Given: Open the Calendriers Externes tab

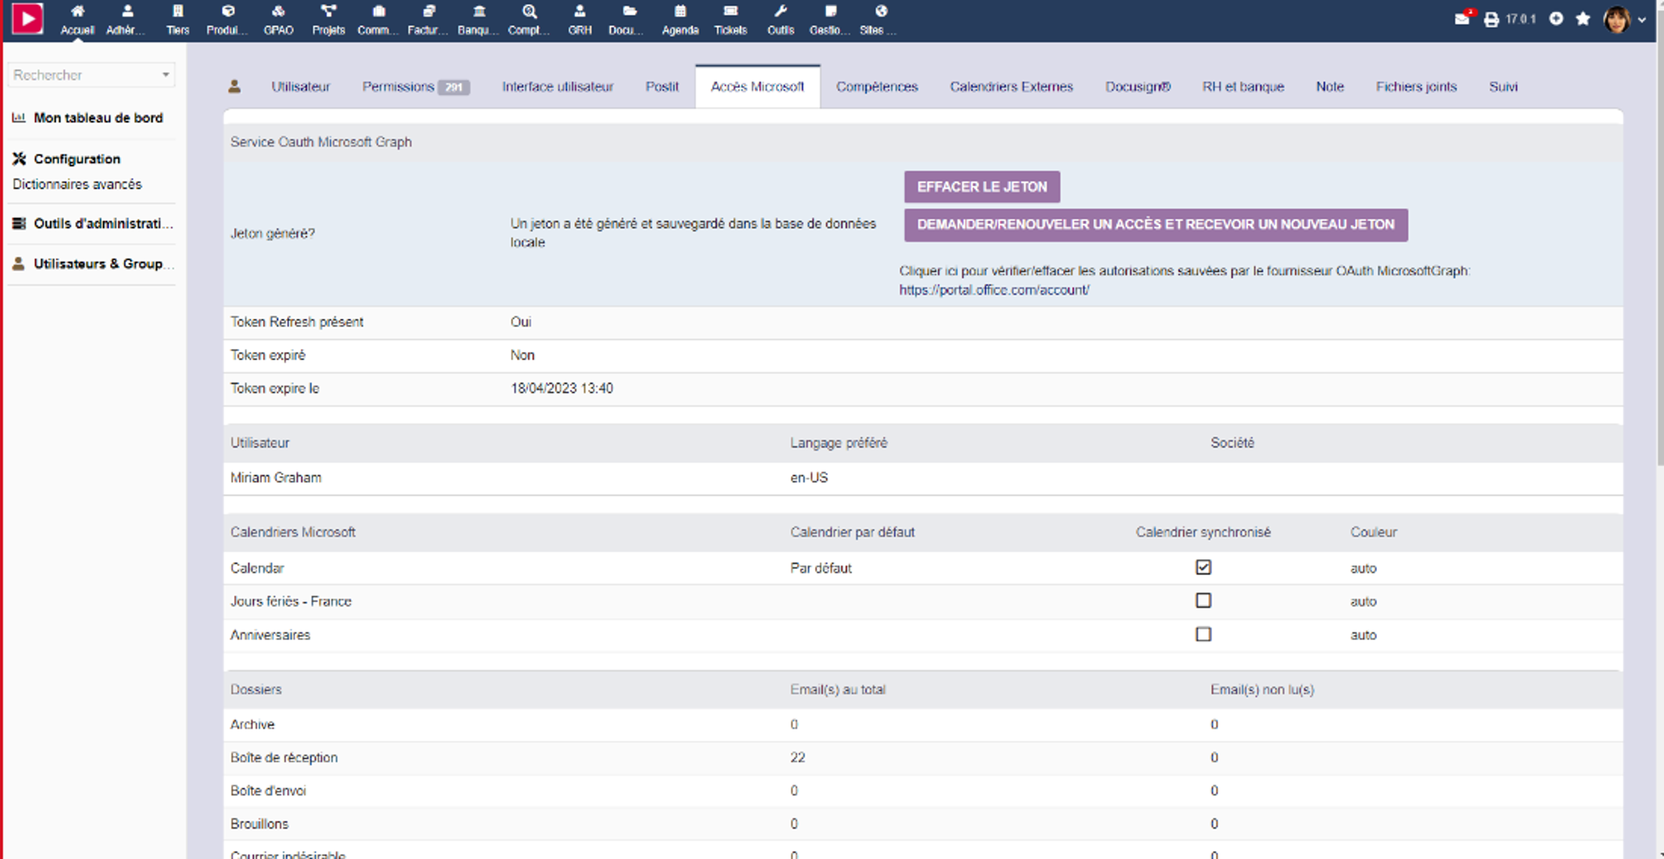Looking at the screenshot, I should (1010, 86).
